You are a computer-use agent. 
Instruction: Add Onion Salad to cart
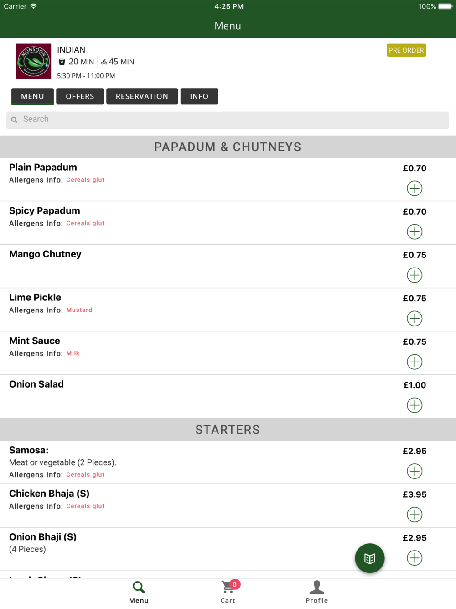[415, 405]
